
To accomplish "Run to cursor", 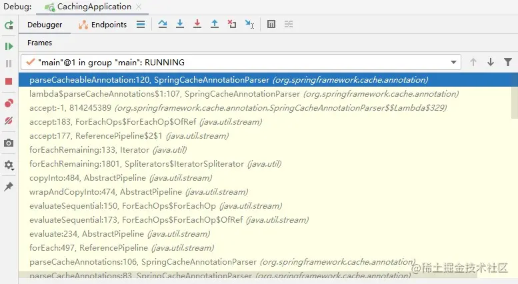I will tap(249, 24).
